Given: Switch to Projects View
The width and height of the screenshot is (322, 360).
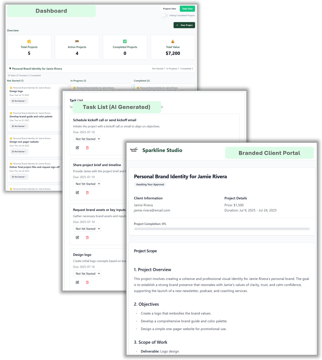Looking at the screenshot, I should point(169,8).
